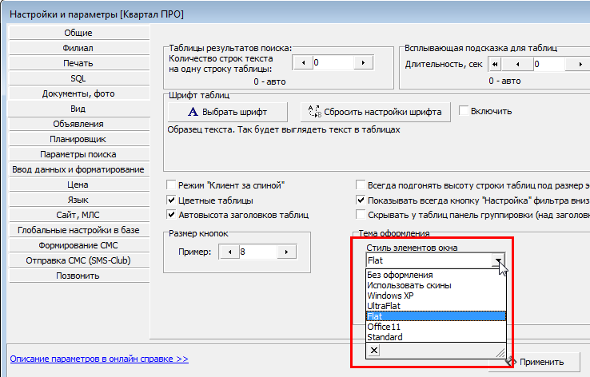Image resolution: width=590 pixels, height=377 pixels.
Task: Click "Сбросить настройки шрифта" button
Action: point(375,112)
